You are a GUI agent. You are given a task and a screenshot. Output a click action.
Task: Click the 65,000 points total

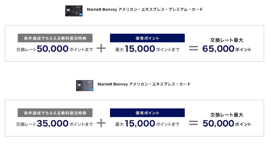click(x=218, y=49)
